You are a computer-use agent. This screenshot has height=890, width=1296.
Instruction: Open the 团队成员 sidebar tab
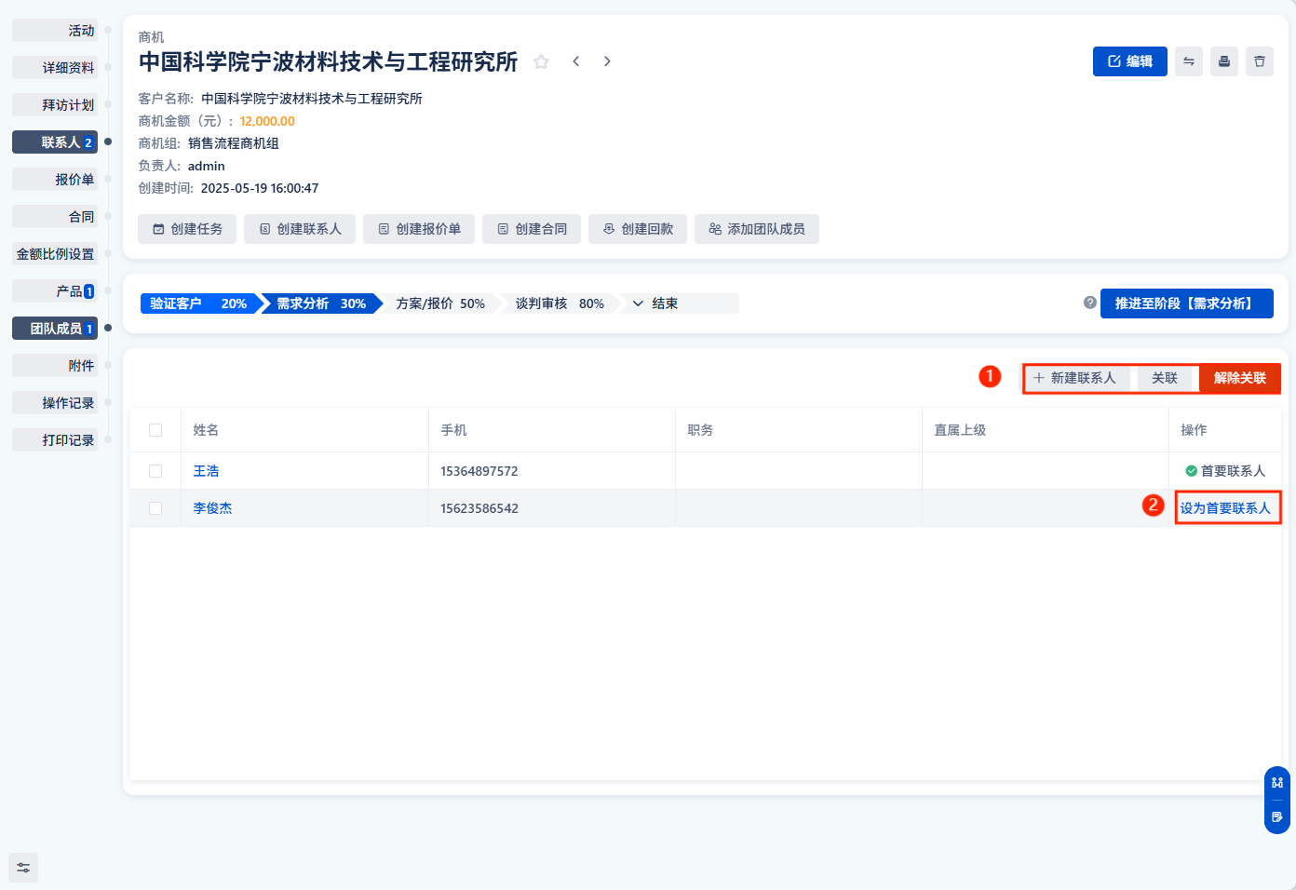[x=55, y=329]
